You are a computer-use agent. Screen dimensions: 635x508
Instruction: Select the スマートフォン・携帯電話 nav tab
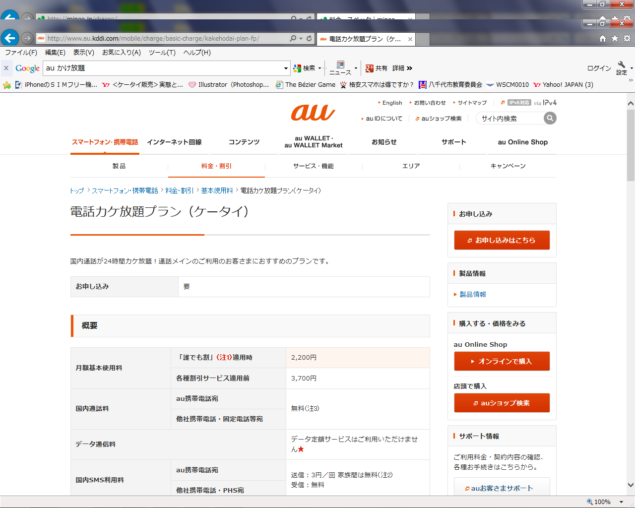click(x=105, y=142)
